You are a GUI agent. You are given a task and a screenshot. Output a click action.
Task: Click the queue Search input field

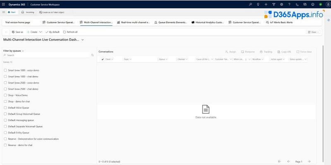point(46,55)
